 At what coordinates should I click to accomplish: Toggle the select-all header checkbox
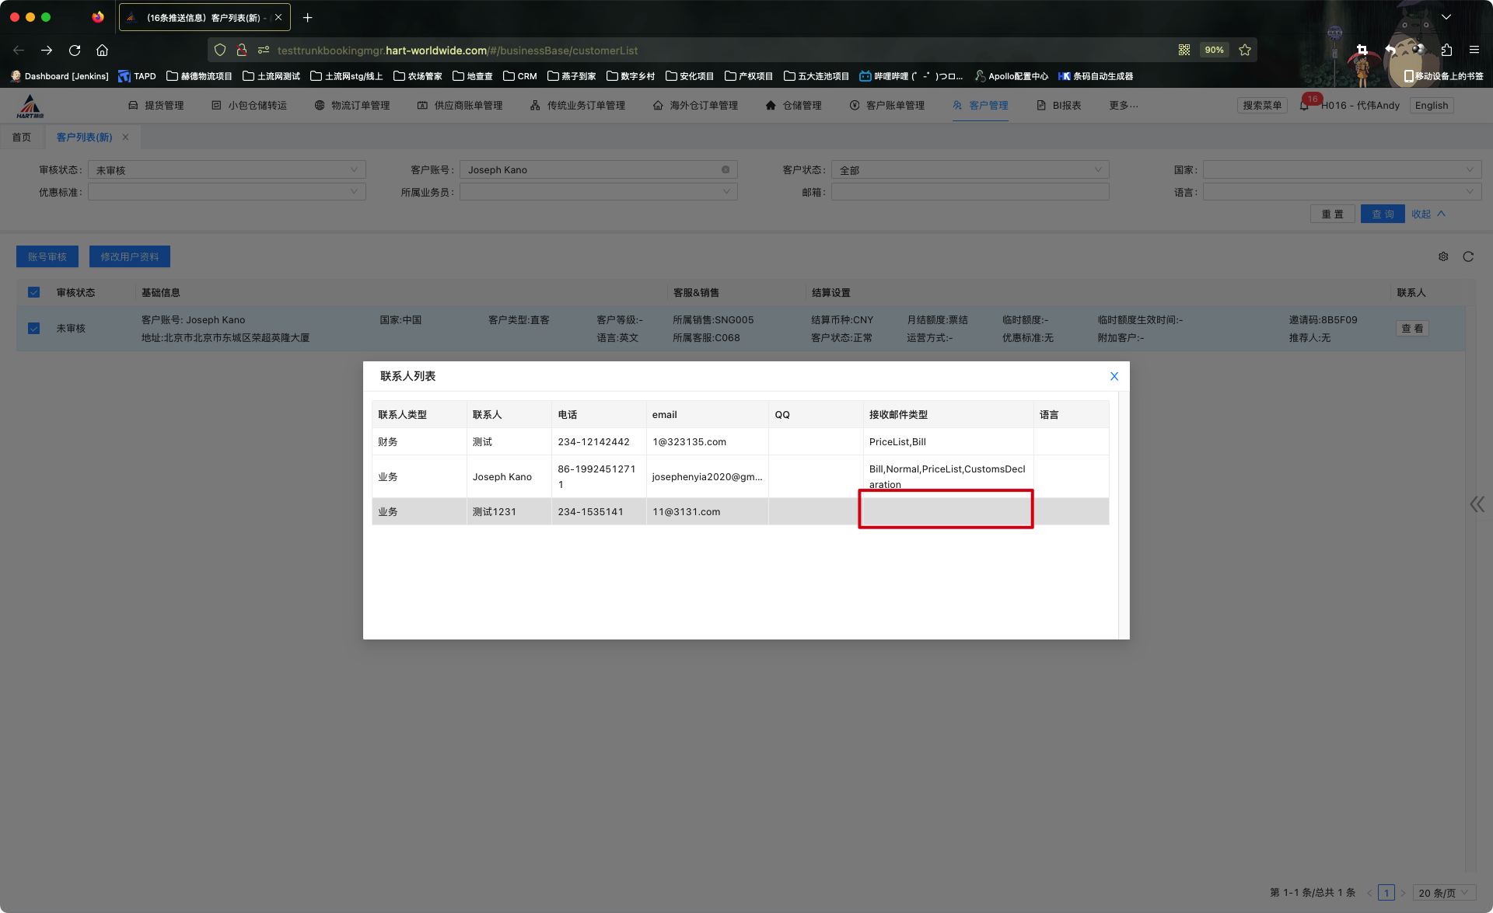[33, 292]
